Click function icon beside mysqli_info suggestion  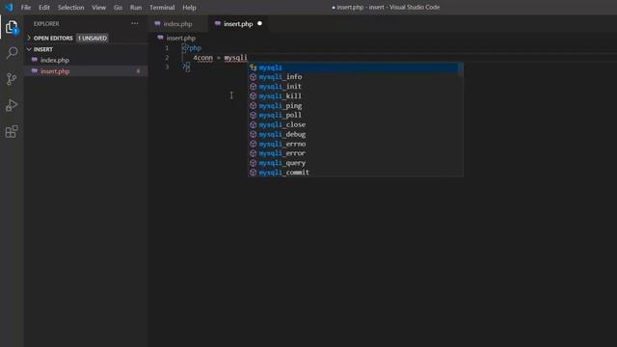253,77
